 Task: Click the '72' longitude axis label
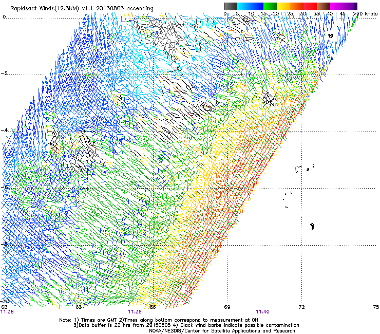pos(301,307)
